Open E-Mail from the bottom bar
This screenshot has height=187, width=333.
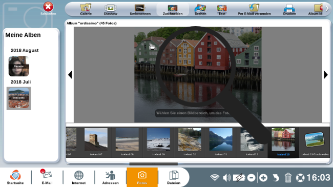[x=47, y=177]
